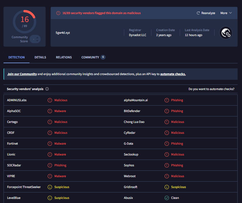The height and width of the screenshot is (203, 242).
Task: Click the info icon beside Security vendors' analysis
Action: tap(47, 89)
